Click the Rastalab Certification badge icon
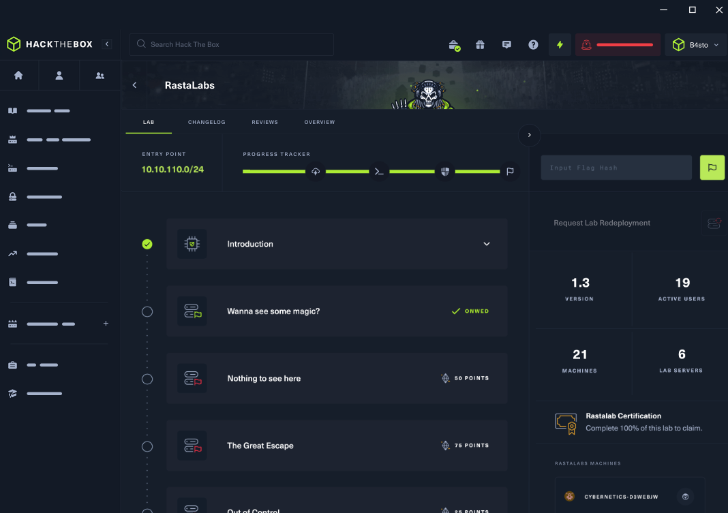This screenshot has width=728, height=513. coord(566,424)
